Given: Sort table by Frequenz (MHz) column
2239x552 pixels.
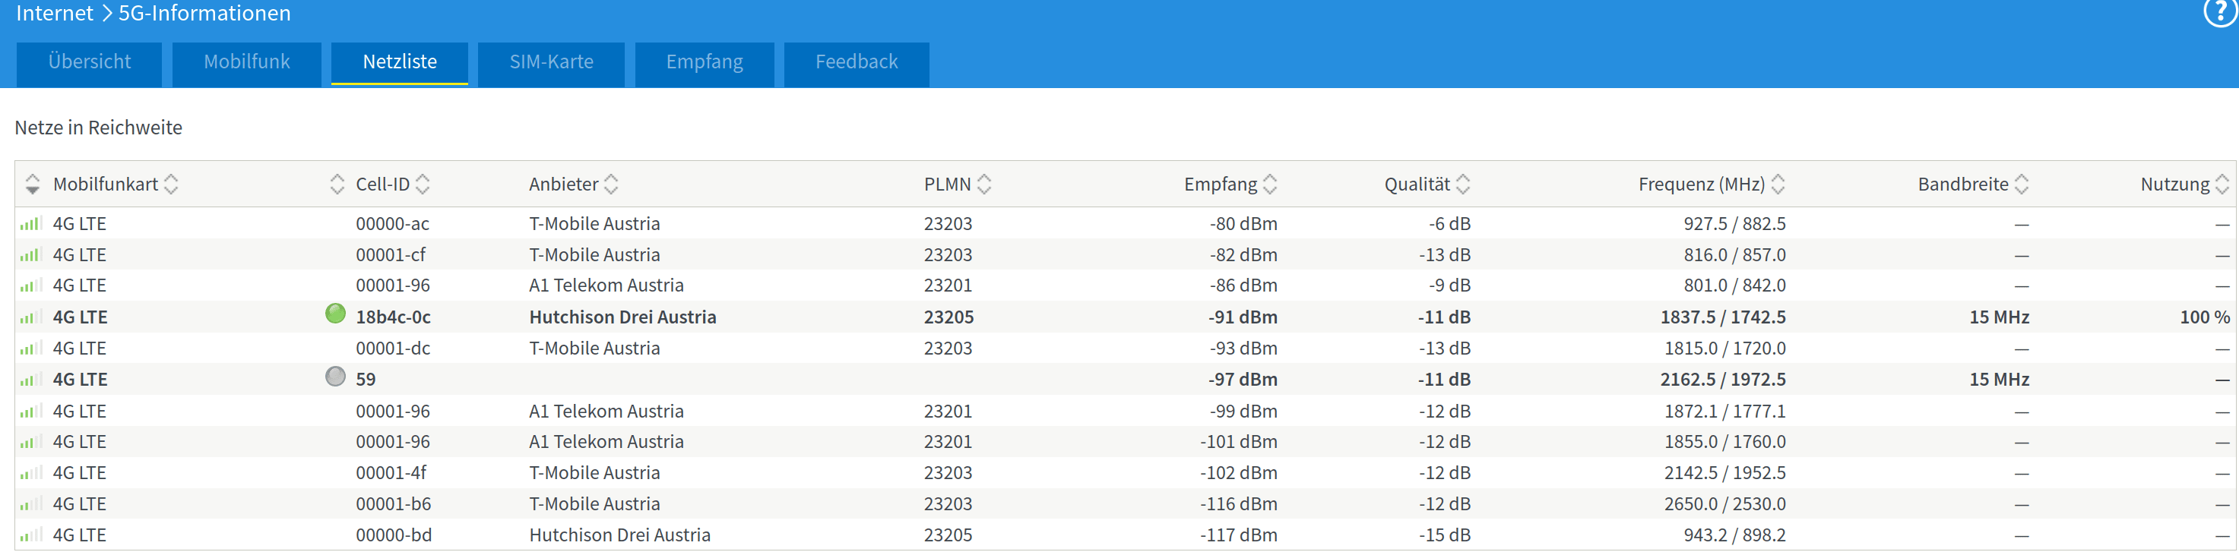Looking at the screenshot, I should [x=1778, y=184].
